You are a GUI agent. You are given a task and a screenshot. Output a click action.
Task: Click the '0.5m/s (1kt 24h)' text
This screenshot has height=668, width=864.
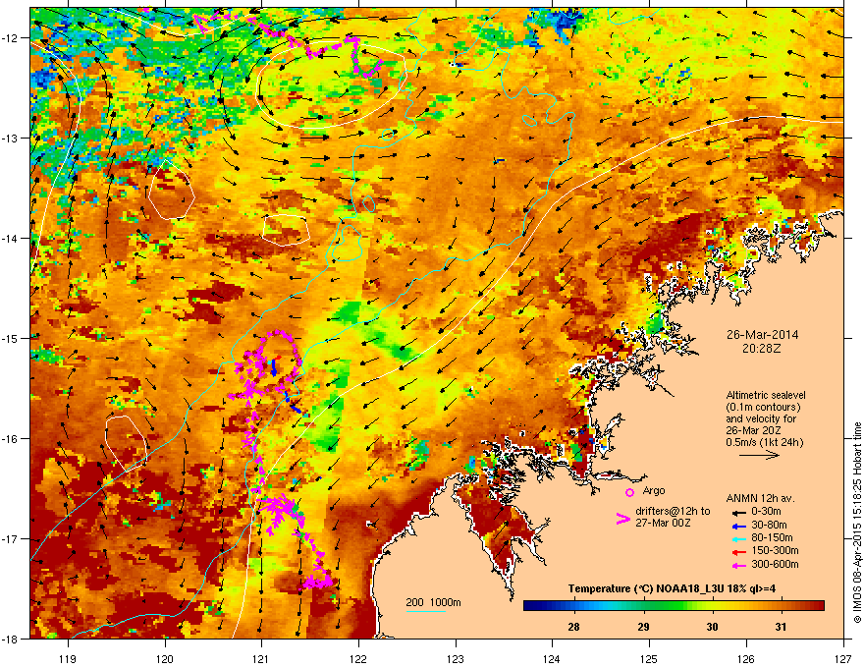[764, 442]
